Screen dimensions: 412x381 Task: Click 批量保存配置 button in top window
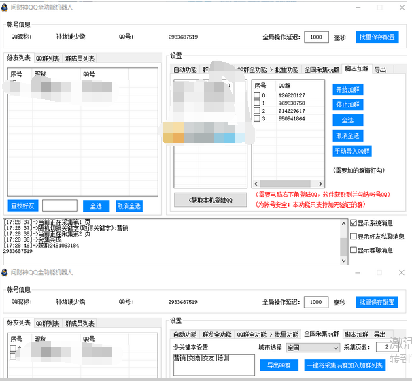[x=377, y=37]
